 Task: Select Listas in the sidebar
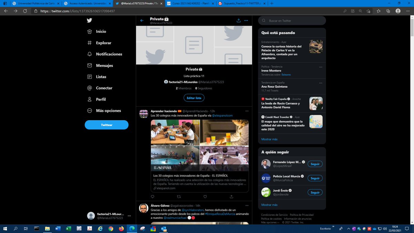coord(97,77)
